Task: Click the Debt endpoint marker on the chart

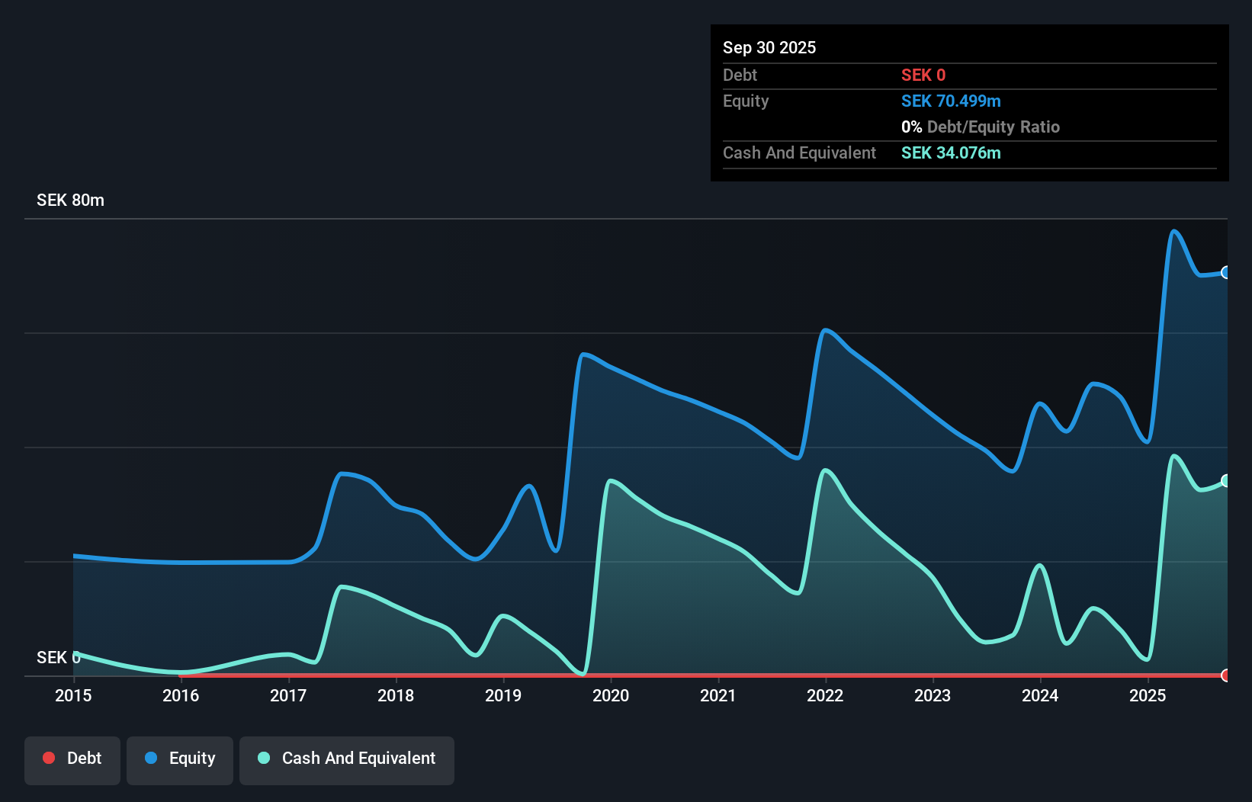Action: (x=1226, y=675)
